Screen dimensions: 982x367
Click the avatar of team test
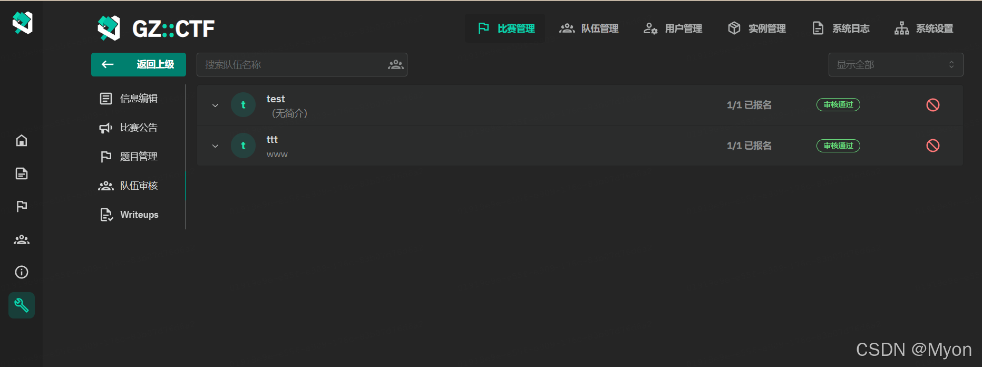tap(243, 105)
